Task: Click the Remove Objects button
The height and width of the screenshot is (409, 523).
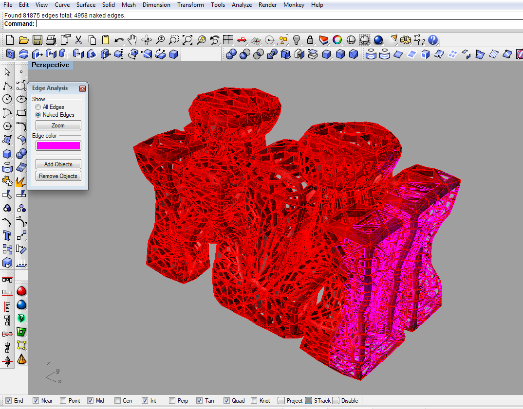Action: pos(58,176)
